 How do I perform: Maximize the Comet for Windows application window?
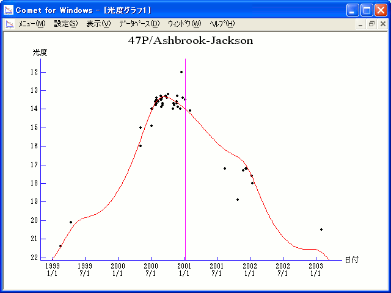[x=367, y=10]
